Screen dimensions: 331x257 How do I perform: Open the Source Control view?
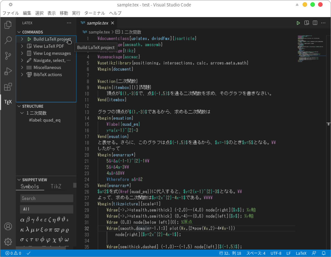[8, 56]
